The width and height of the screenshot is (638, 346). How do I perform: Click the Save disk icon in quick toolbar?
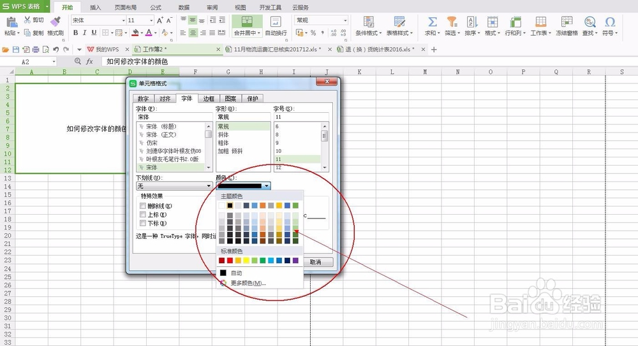pyautogui.click(x=16, y=50)
